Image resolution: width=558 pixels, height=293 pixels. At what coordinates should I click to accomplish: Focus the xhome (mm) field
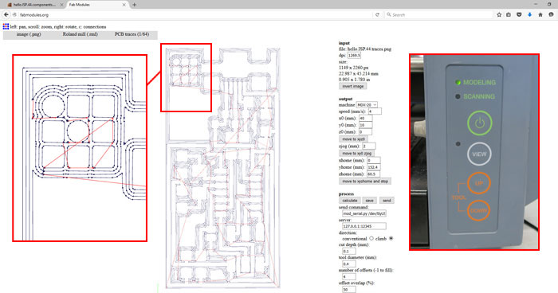374,160
